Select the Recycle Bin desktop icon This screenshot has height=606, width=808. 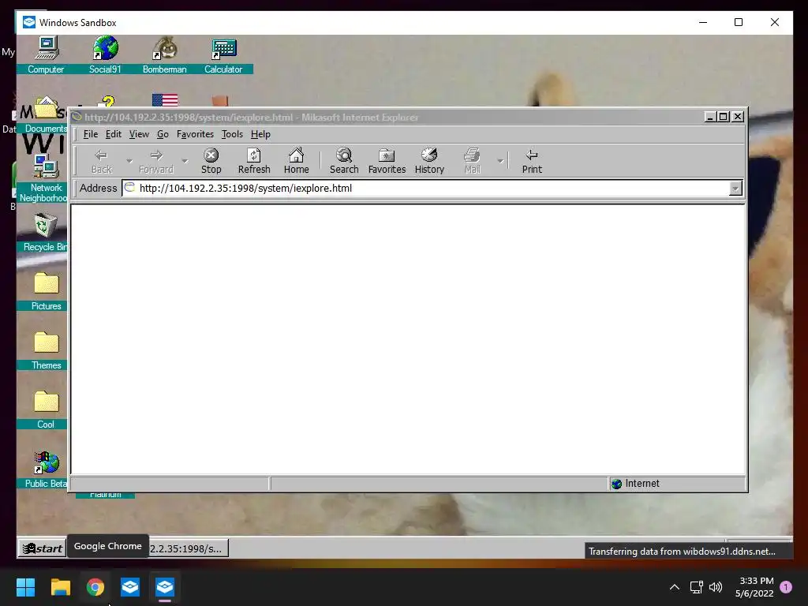[x=45, y=232]
